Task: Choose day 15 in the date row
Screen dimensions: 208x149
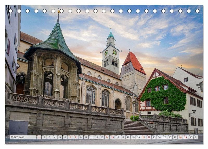Action: tap(112, 137)
